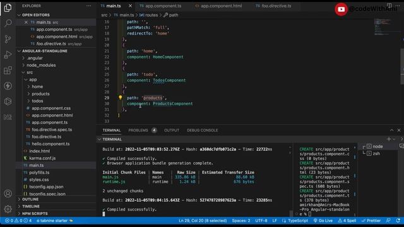Viewport: 404px width, 227px height.
Task: Open the Extensions view
Action: click(x=8, y=70)
